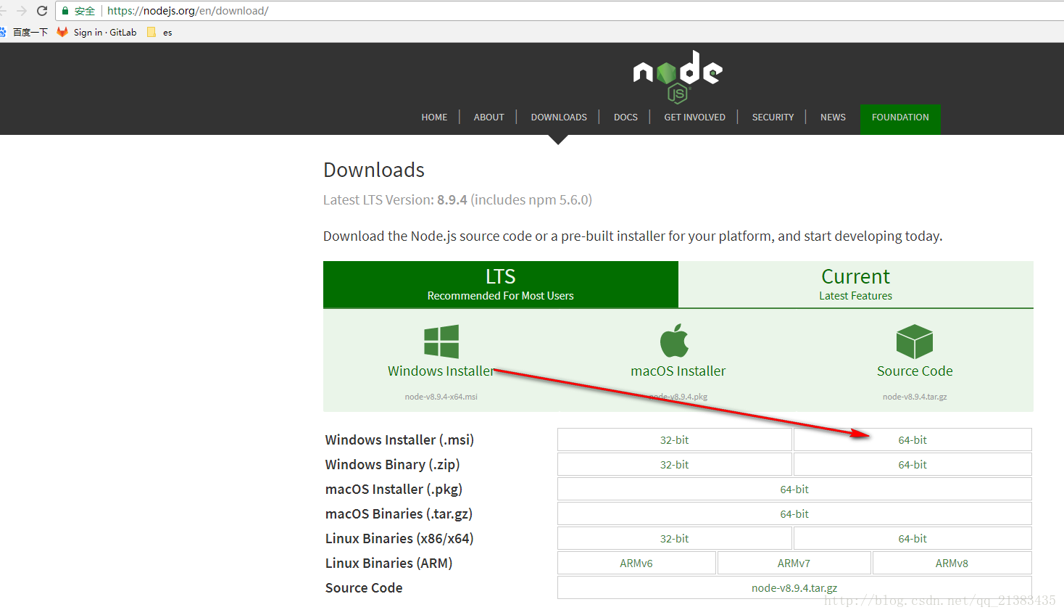Go forward with the browser arrow
Viewport: 1064px width, 615px height.
tap(22, 11)
